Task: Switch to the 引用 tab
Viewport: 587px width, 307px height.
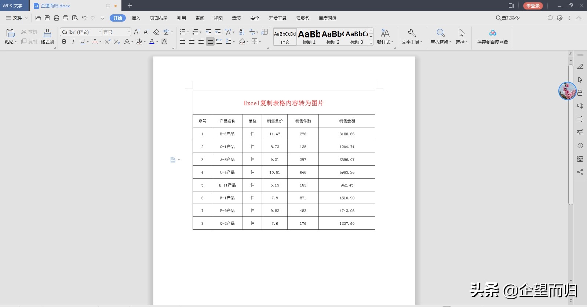Action: click(x=181, y=18)
